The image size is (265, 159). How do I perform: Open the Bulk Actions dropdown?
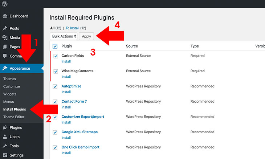point(64,36)
